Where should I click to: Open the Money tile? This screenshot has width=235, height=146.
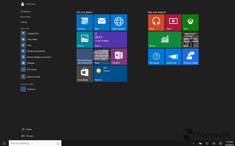click(x=165, y=40)
